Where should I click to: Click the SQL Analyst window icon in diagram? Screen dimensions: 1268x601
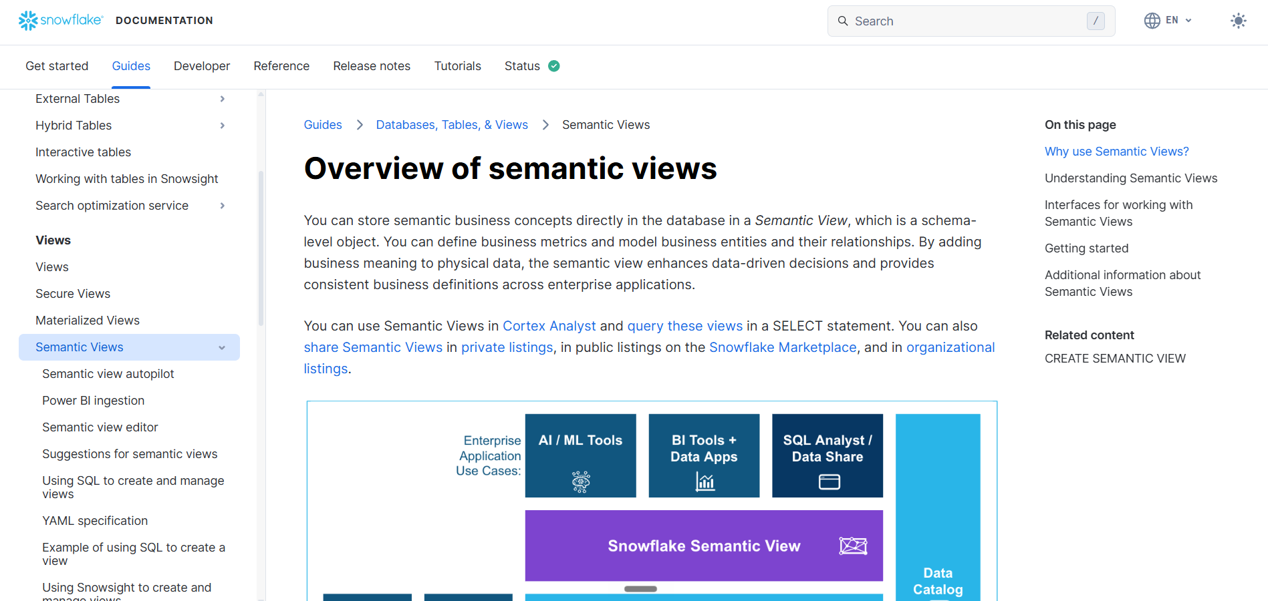coord(829,481)
